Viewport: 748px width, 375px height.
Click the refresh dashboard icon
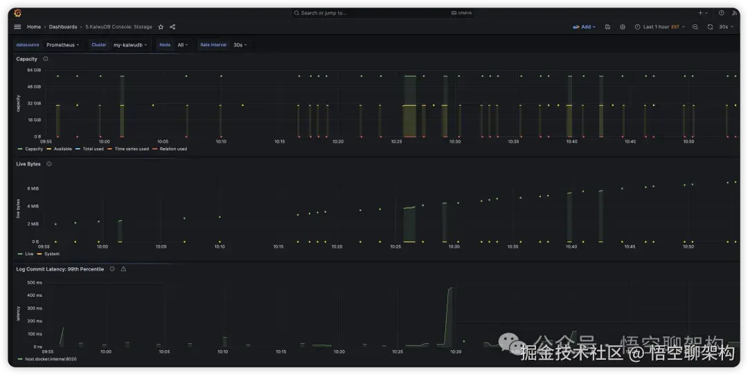tap(710, 27)
